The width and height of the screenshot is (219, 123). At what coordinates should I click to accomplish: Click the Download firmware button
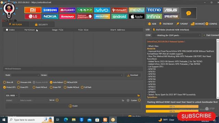[132, 75]
